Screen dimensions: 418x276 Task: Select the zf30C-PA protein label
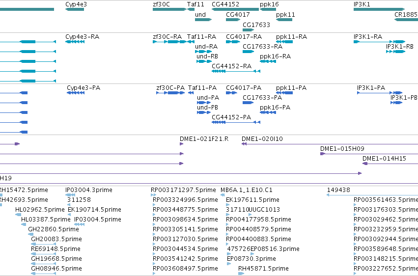tap(170, 88)
